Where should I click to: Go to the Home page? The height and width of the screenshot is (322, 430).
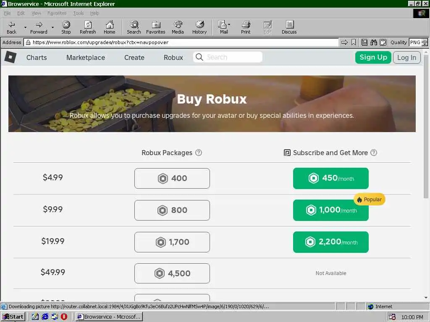tap(110, 27)
